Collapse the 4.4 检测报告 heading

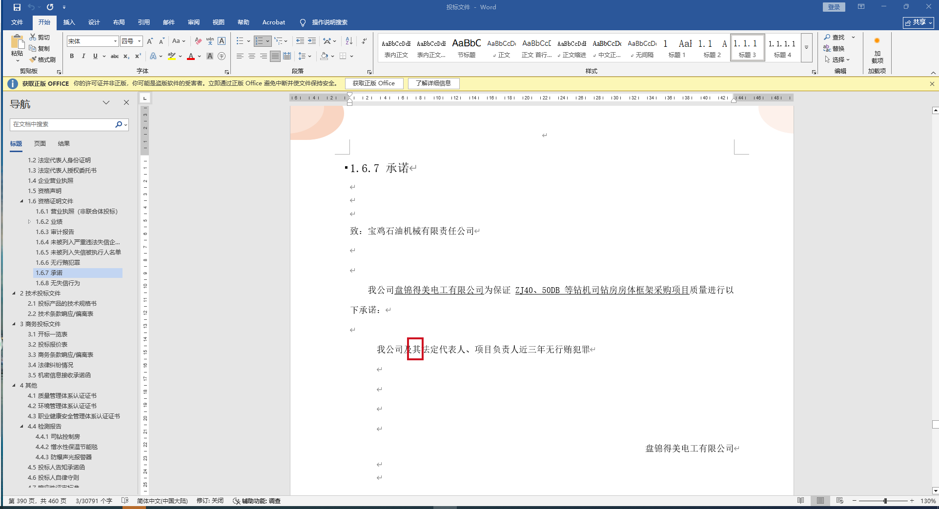click(x=21, y=426)
